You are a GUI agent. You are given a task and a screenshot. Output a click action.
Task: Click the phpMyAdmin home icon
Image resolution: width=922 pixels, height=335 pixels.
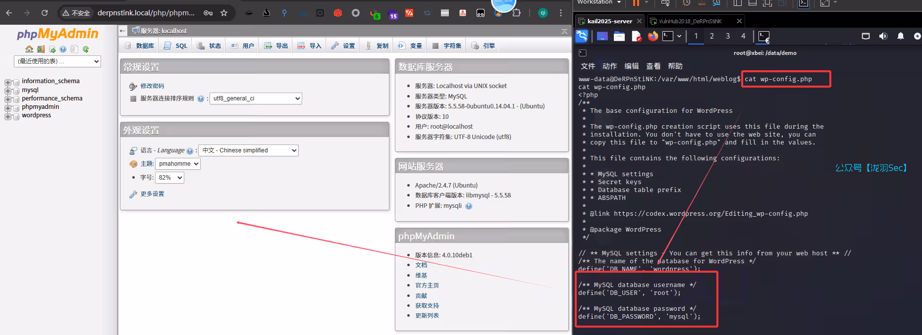[29, 49]
